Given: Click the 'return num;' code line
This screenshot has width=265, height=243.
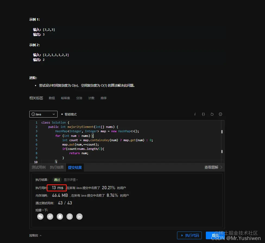Looking at the screenshot, I should [78, 153].
